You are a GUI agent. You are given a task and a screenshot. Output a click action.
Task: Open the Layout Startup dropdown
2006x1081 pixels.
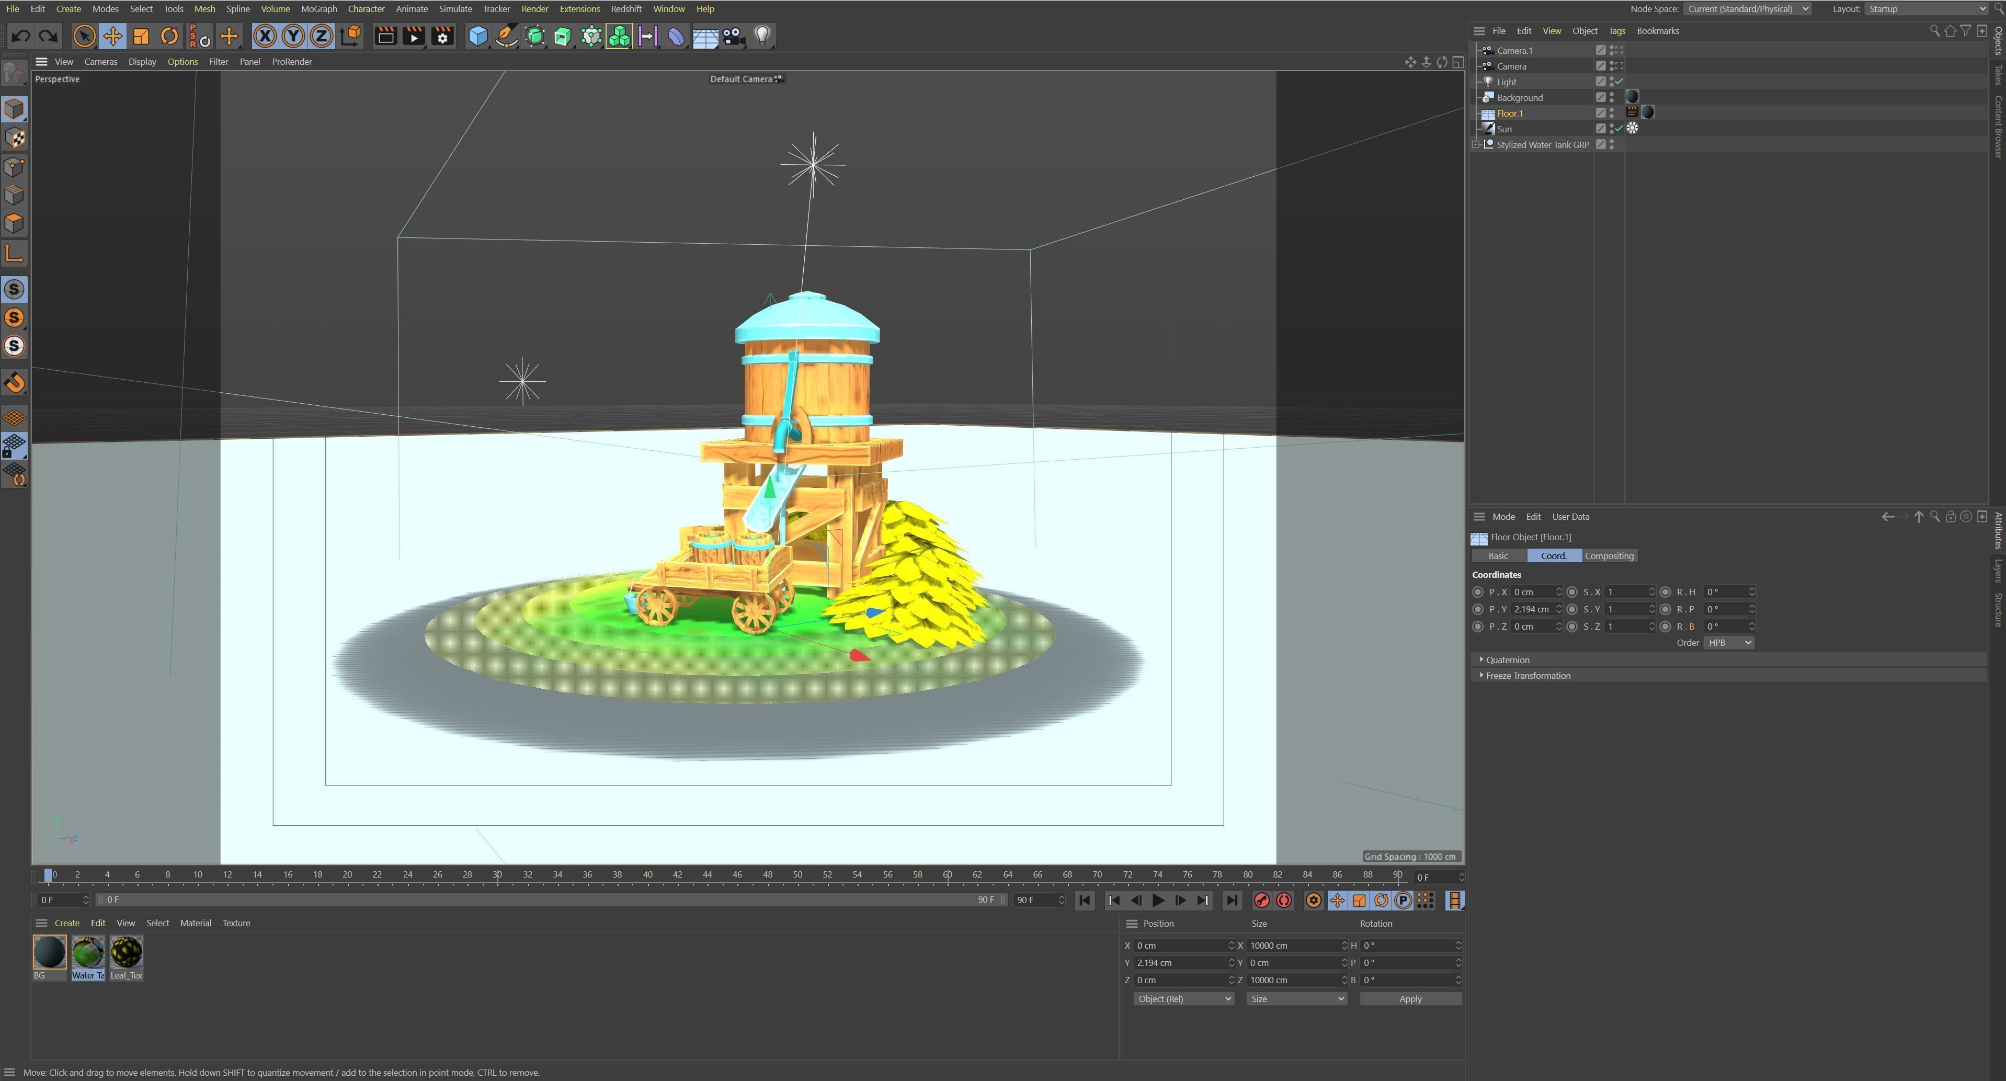(1928, 8)
